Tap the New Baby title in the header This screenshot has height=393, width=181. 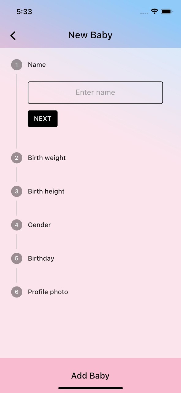pos(90,35)
